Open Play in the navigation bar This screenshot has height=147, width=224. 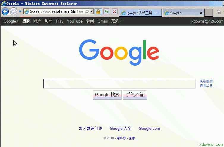pyautogui.click(x=59, y=21)
